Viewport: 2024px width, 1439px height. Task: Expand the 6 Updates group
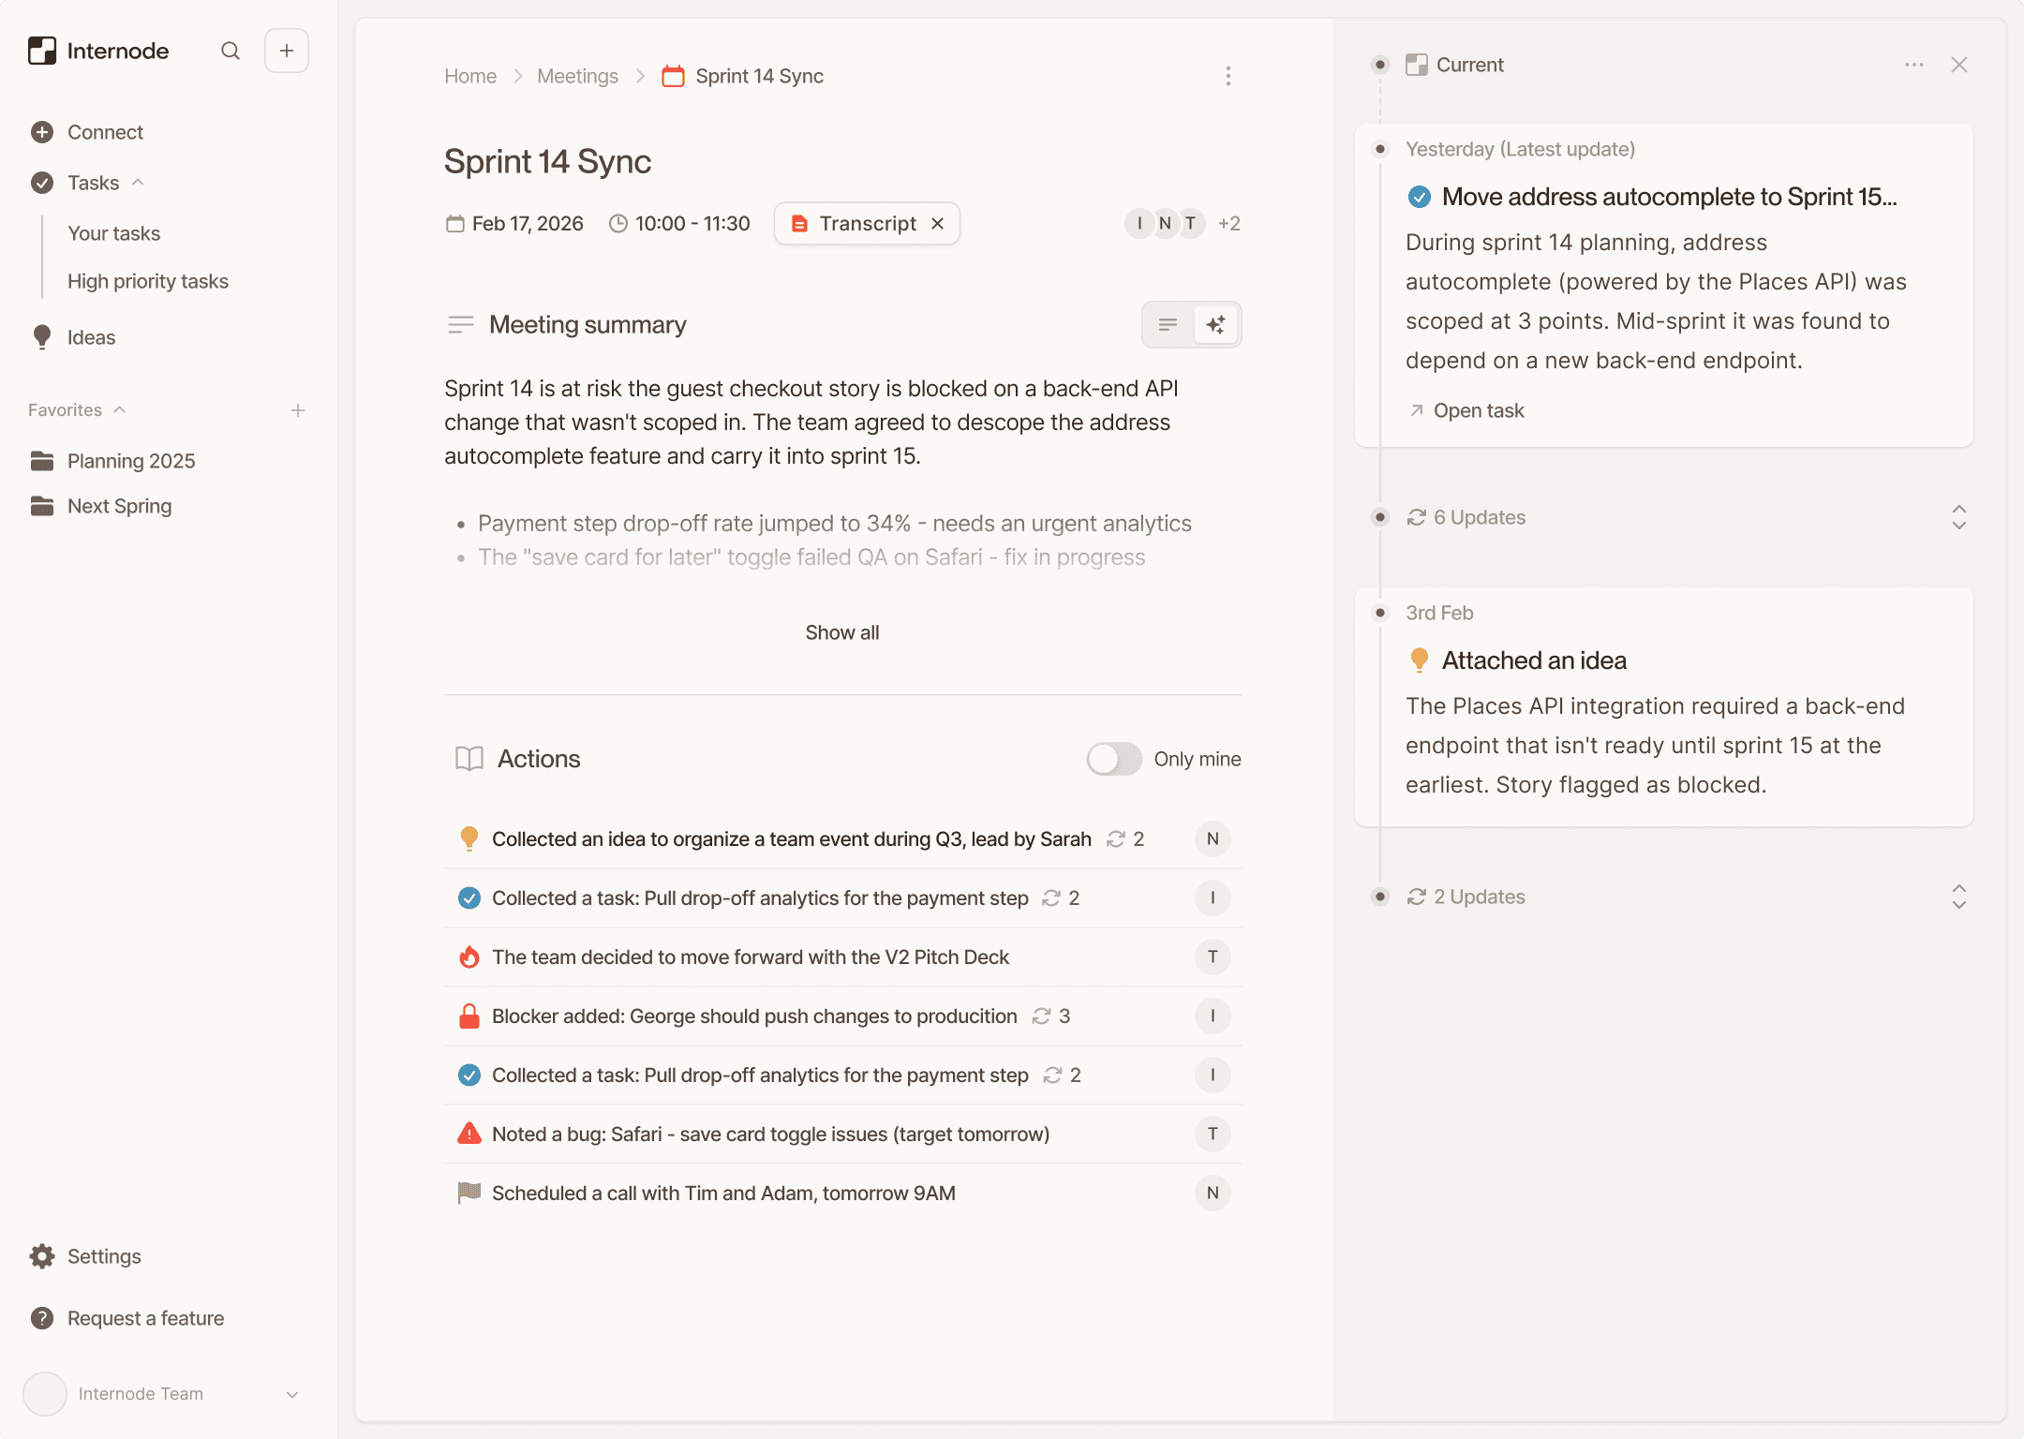1958,517
